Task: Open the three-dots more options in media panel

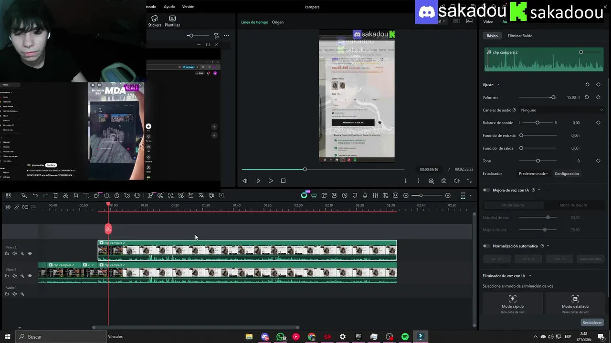Action: tap(226, 36)
